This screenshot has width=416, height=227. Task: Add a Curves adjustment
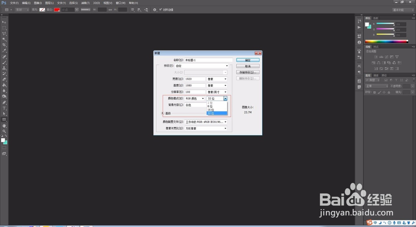(x=386, y=57)
